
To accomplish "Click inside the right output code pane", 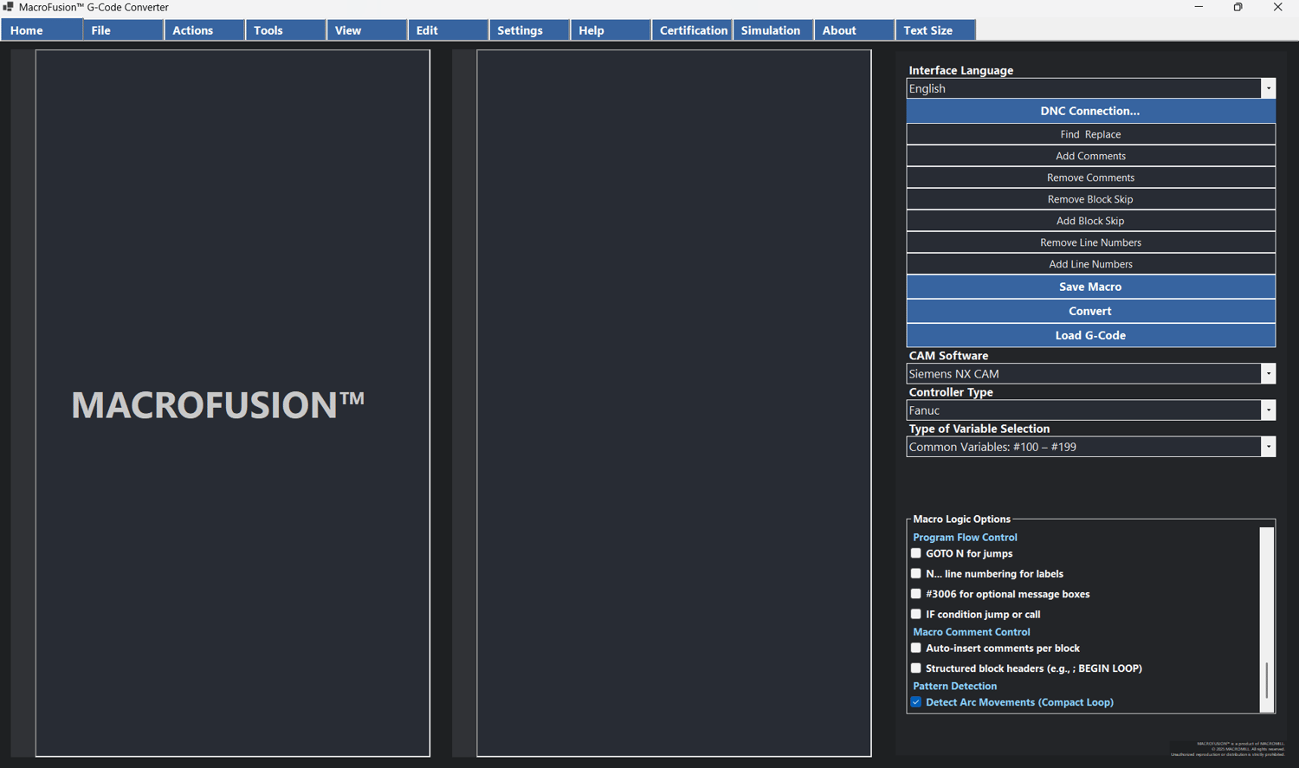I will [674, 403].
